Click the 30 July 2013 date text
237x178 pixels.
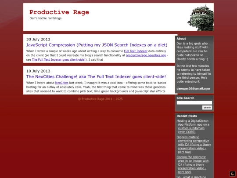click(x=38, y=40)
